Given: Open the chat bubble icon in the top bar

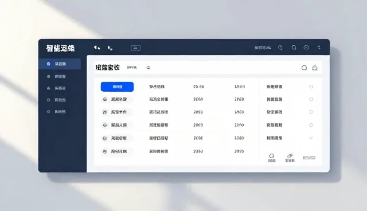Looking at the screenshot, I should point(306,48).
